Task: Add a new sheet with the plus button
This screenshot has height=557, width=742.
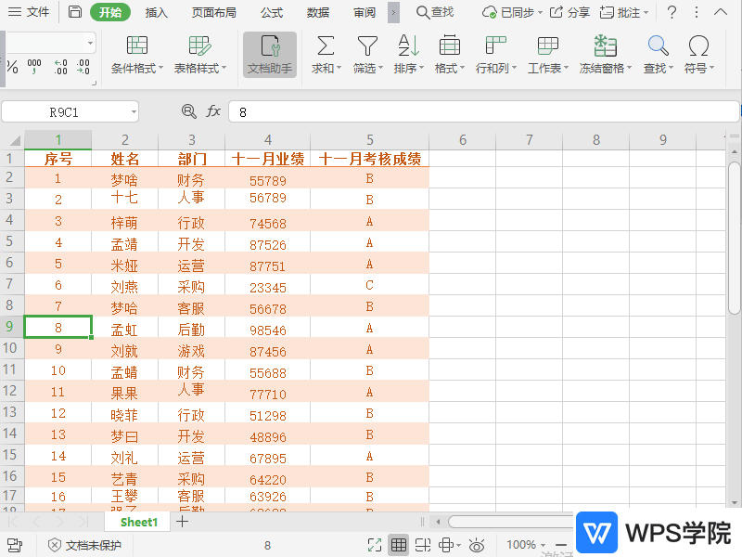Action: tap(180, 522)
